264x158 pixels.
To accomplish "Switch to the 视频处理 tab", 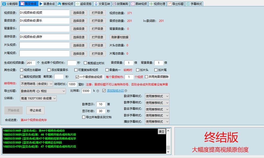I will (x=157, y=4).
